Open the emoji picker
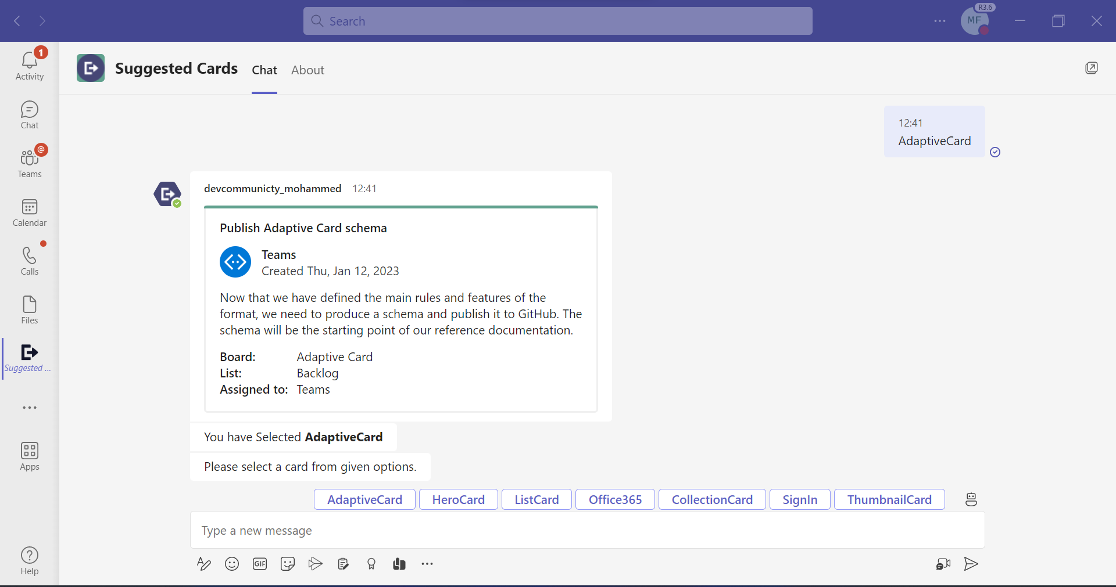Image resolution: width=1116 pixels, height=587 pixels. (232, 564)
